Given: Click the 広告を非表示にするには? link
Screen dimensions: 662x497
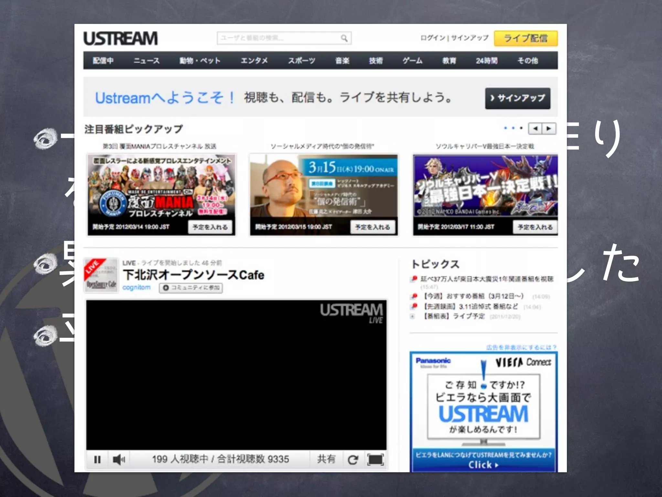Looking at the screenshot, I should (x=521, y=347).
